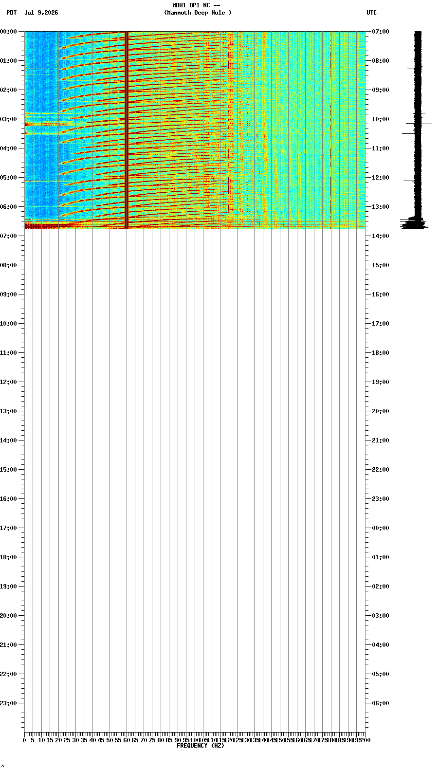Select the Mammoth Deep Hole subtitle
Image resolution: width=439 pixels, height=771 pixels.
click(198, 13)
